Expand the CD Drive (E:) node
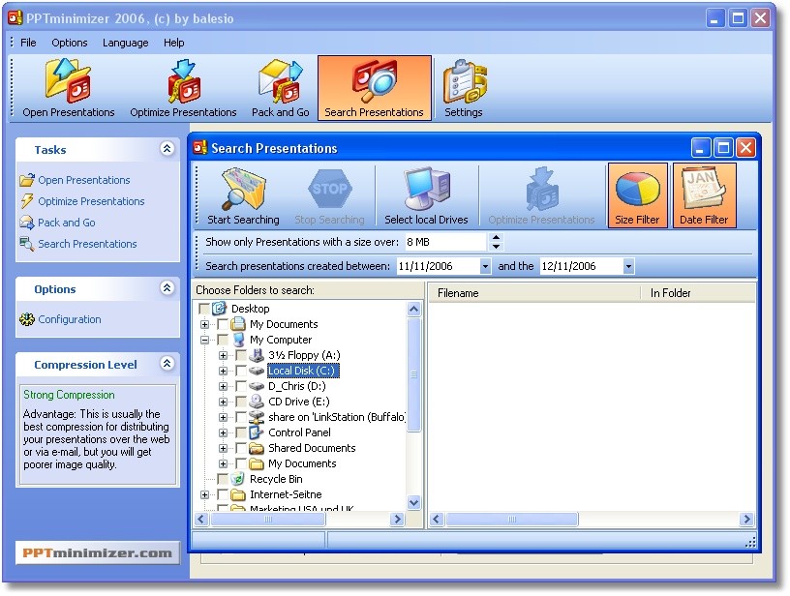 coord(223,402)
